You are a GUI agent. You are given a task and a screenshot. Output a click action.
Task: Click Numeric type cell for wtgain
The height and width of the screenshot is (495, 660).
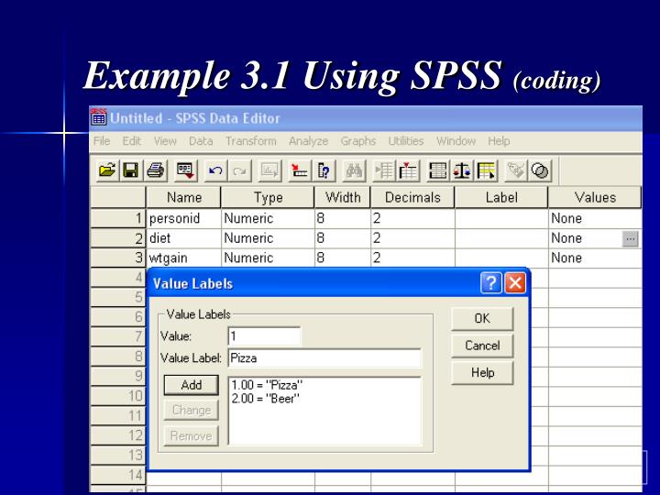(x=268, y=258)
